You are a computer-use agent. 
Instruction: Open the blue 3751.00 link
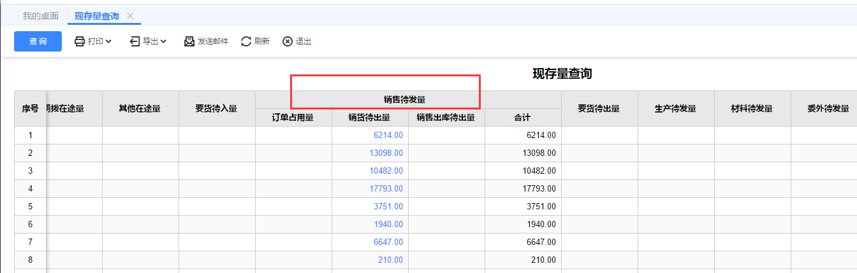(x=388, y=207)
